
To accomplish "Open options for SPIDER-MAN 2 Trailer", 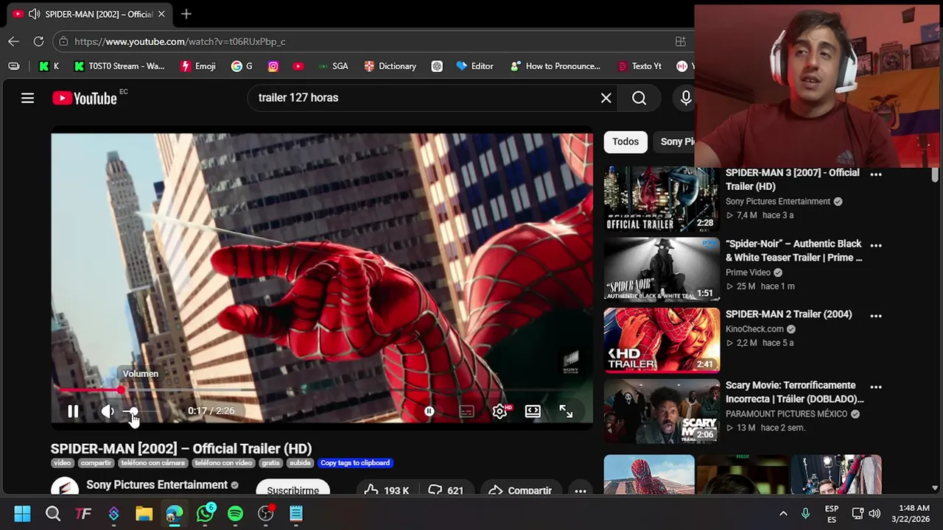I will pos(876,316).
